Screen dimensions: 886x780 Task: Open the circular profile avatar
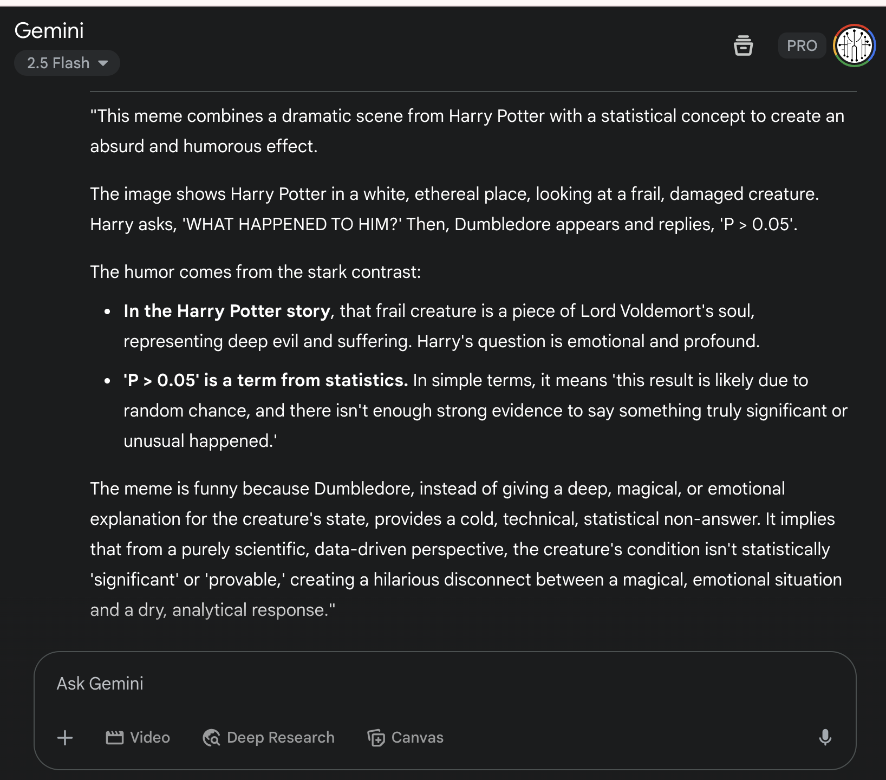tap(854, 45)
